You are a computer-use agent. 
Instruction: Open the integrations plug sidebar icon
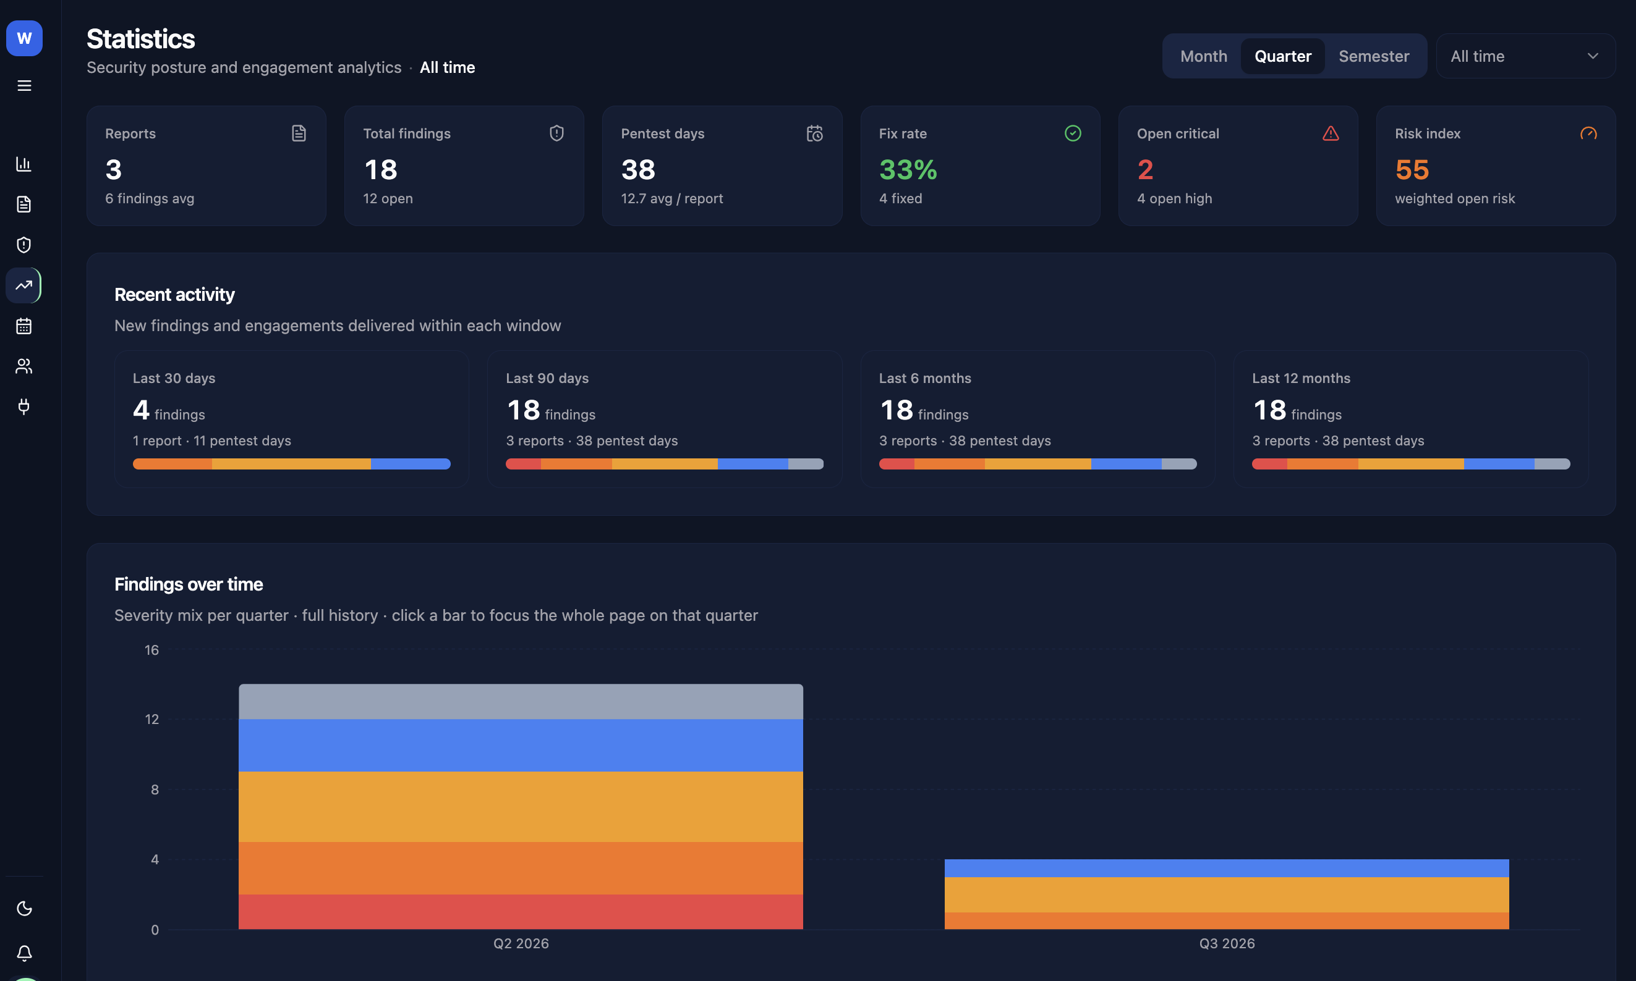(x=24, y=406)
